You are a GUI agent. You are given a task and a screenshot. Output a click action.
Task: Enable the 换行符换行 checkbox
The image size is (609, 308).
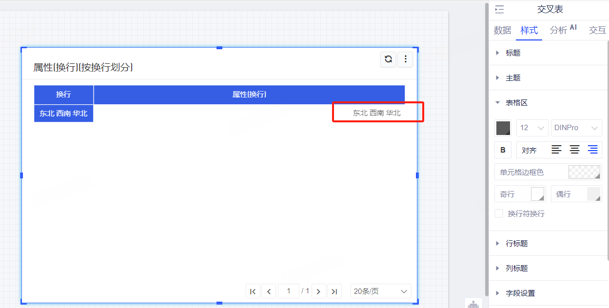[499, 213]
